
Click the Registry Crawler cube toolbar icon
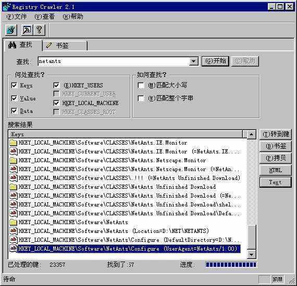point(11,30)
